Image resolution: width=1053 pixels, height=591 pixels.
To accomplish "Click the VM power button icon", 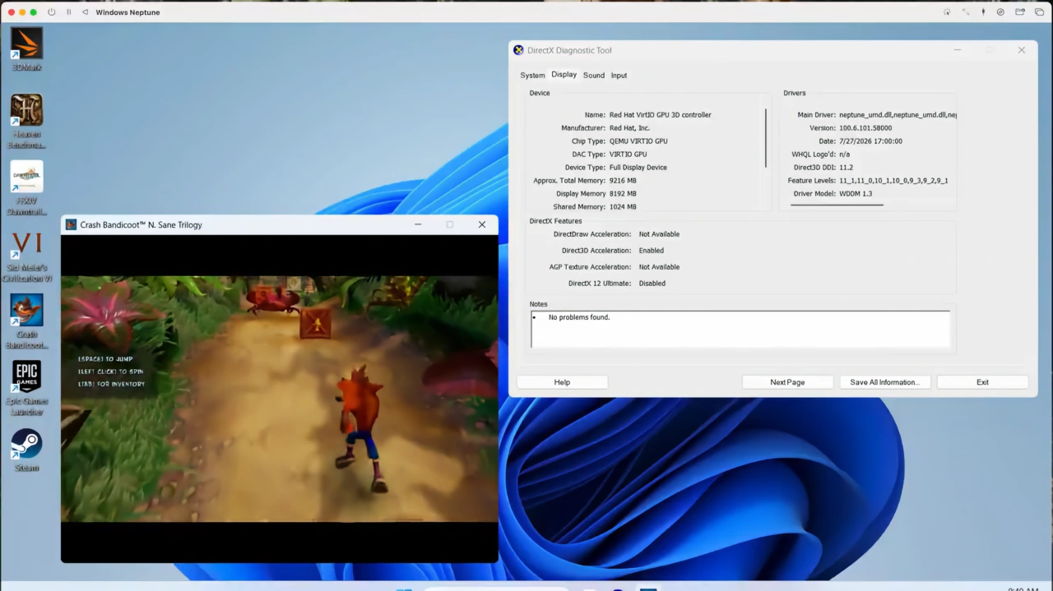I will [52, 12].
